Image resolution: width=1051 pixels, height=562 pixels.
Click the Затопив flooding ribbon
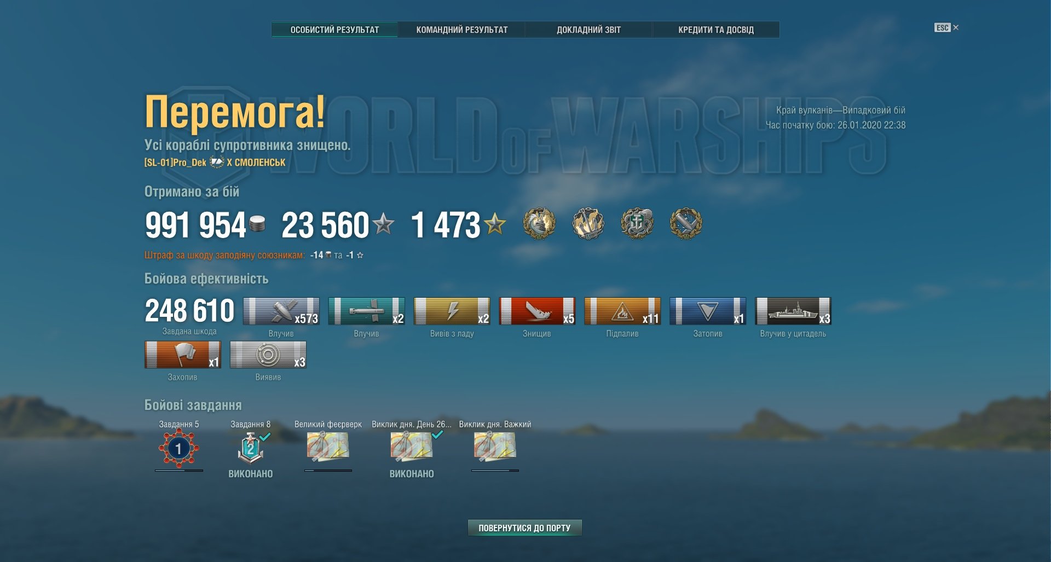[x=708, y=311]
